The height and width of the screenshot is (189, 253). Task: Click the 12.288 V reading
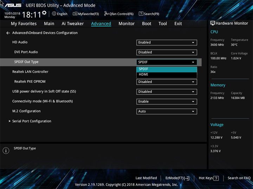pos(216,138)
